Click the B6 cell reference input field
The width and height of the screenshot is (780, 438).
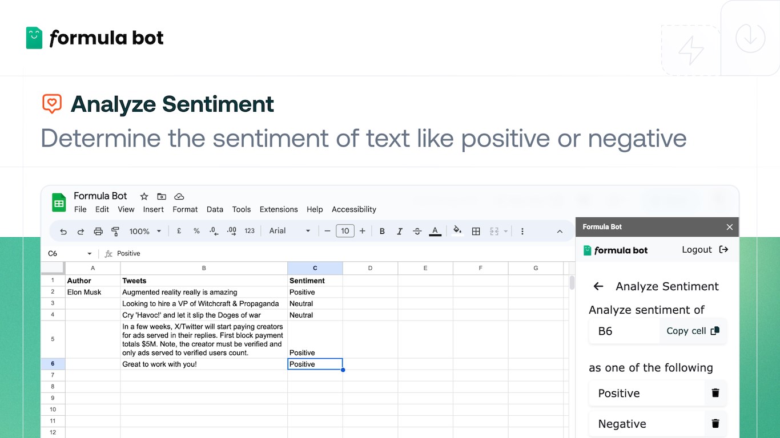pyautogui.click(x=624, y=331)
